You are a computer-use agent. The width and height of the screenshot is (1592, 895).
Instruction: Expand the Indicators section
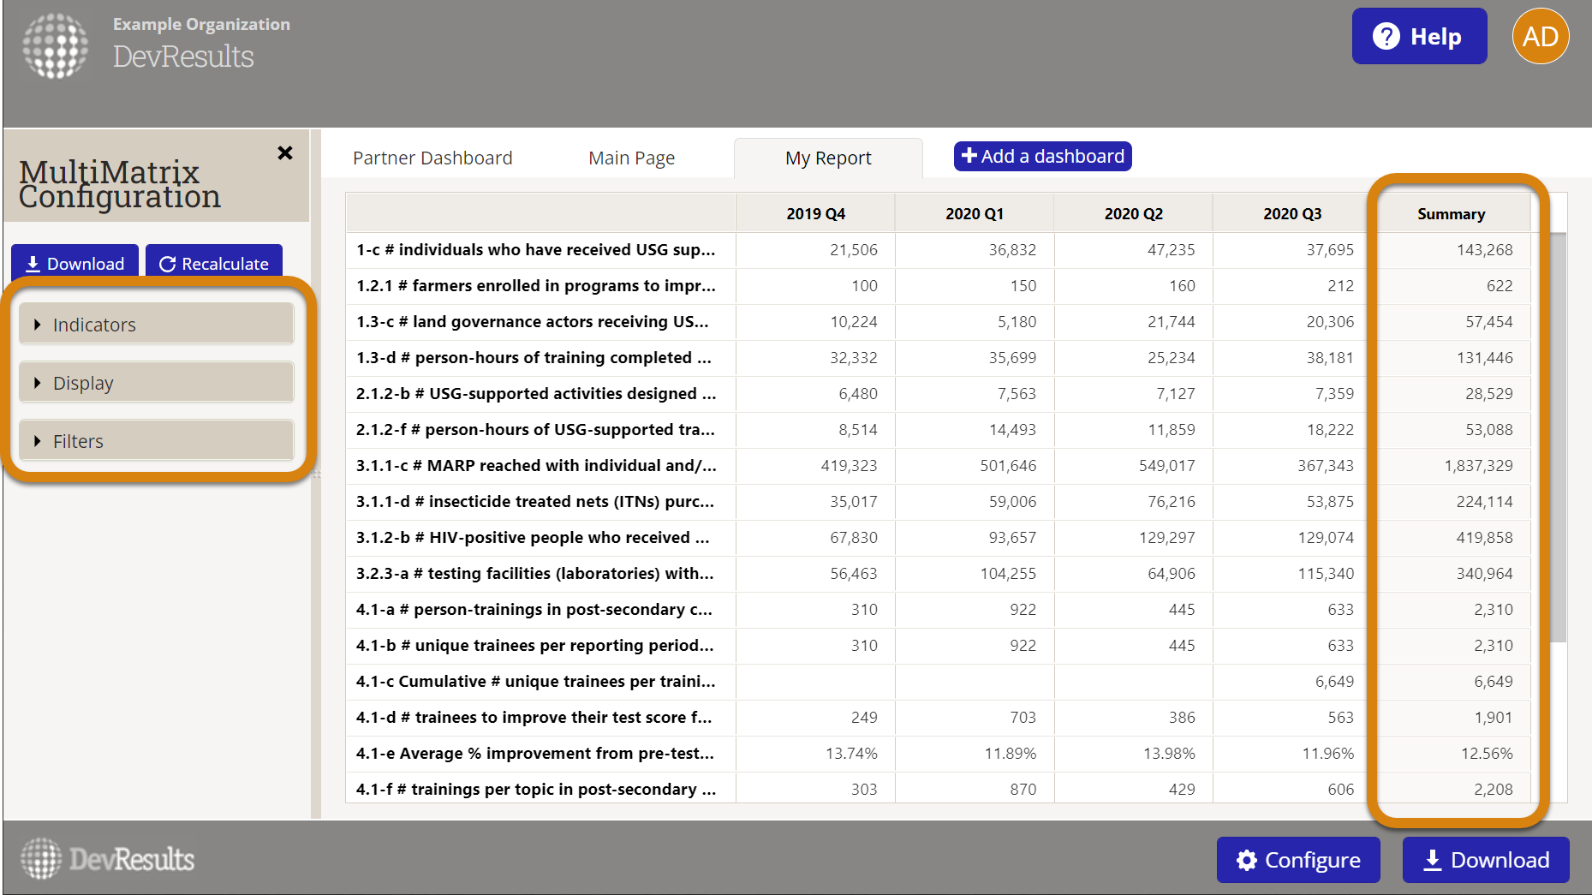(x=156, y=325)
